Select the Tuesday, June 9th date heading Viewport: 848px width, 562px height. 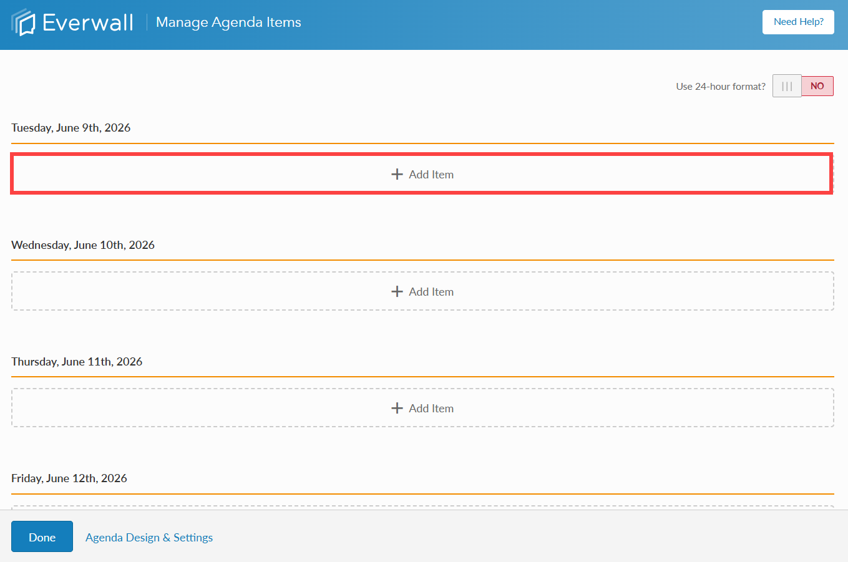click(x=71, y=127)
